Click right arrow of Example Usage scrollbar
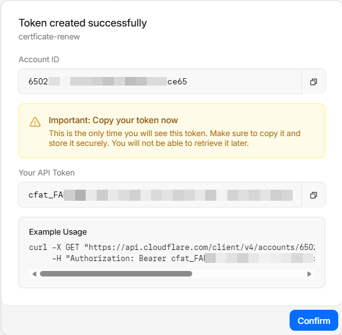 pos(309,274)
